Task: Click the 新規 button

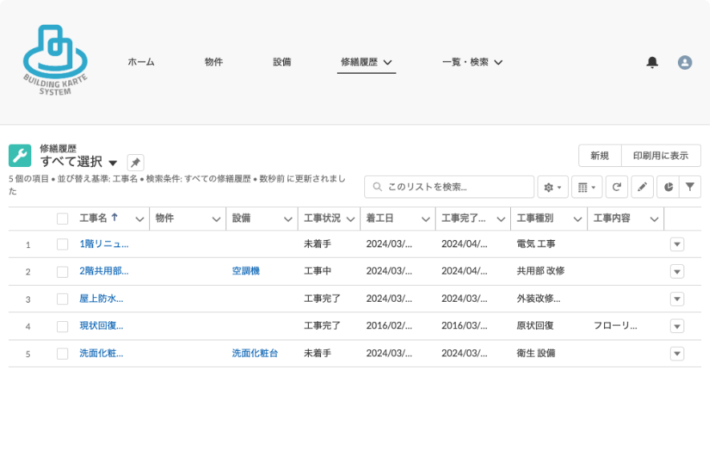Action: (600, 156)
